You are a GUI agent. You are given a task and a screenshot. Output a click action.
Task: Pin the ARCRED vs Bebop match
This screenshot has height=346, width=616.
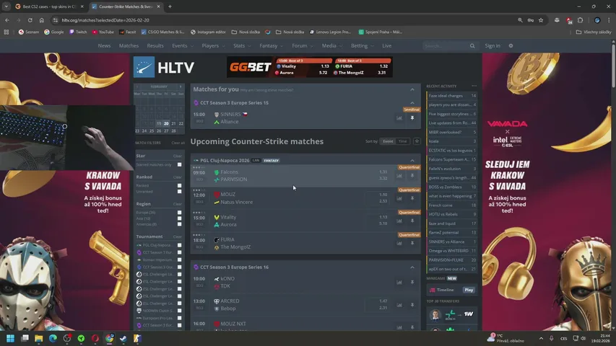(x=412, y=305)
